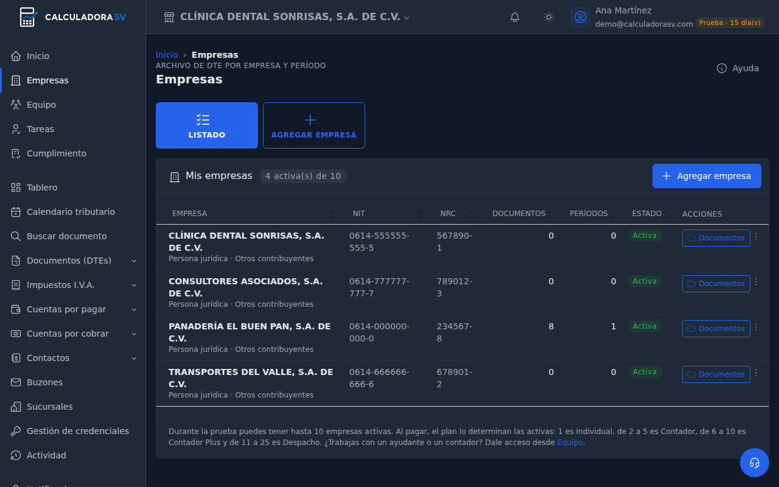The width and height of the screenshot is (779, 487).
Task: Open the notifications bell icon
Action: pos(515,17)
